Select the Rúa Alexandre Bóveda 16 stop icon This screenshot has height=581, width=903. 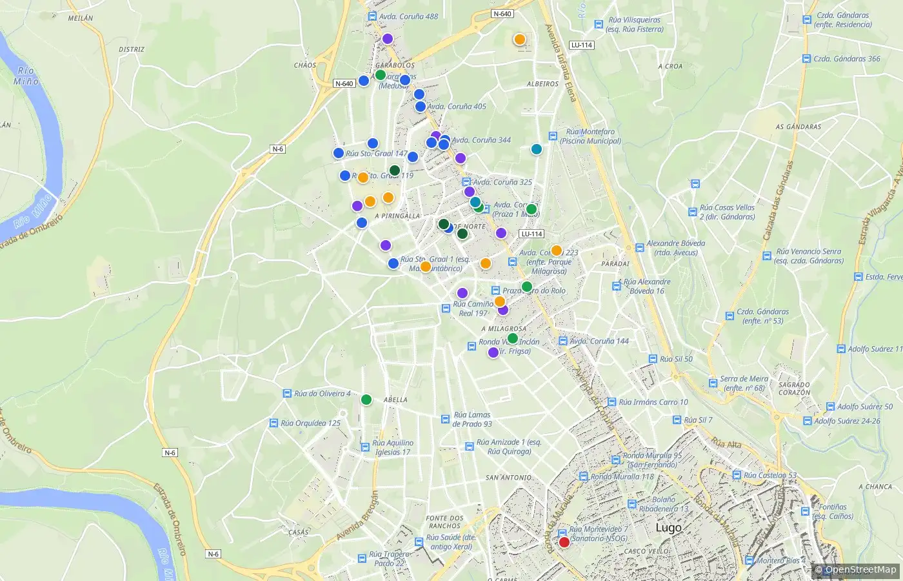[x=617, y=286]
